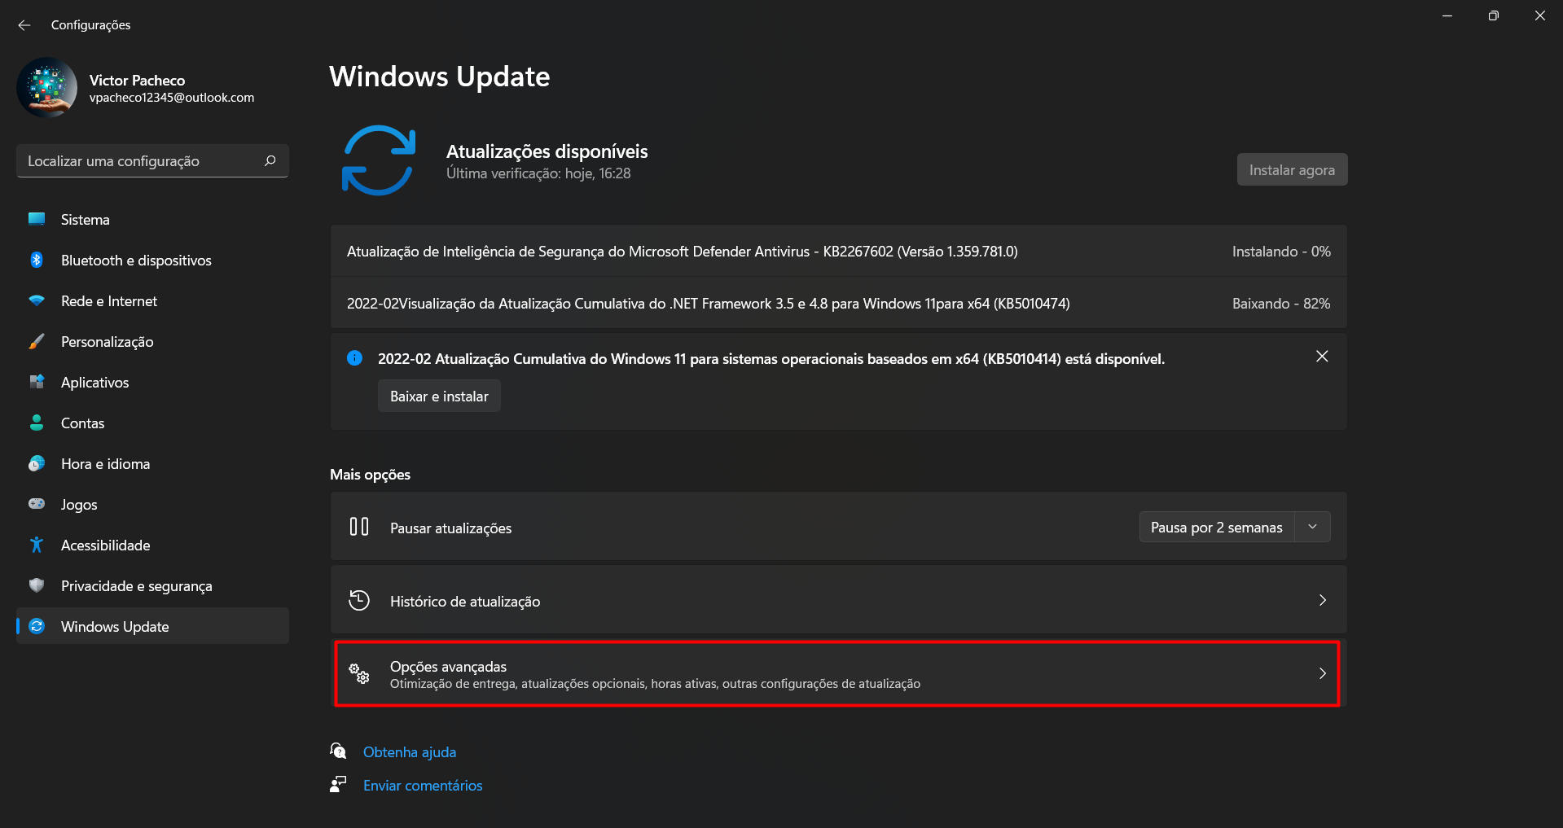The image size is (1563, 828).
Task: Click the Acessibilidade figure icon
Action: click(37, 545)
